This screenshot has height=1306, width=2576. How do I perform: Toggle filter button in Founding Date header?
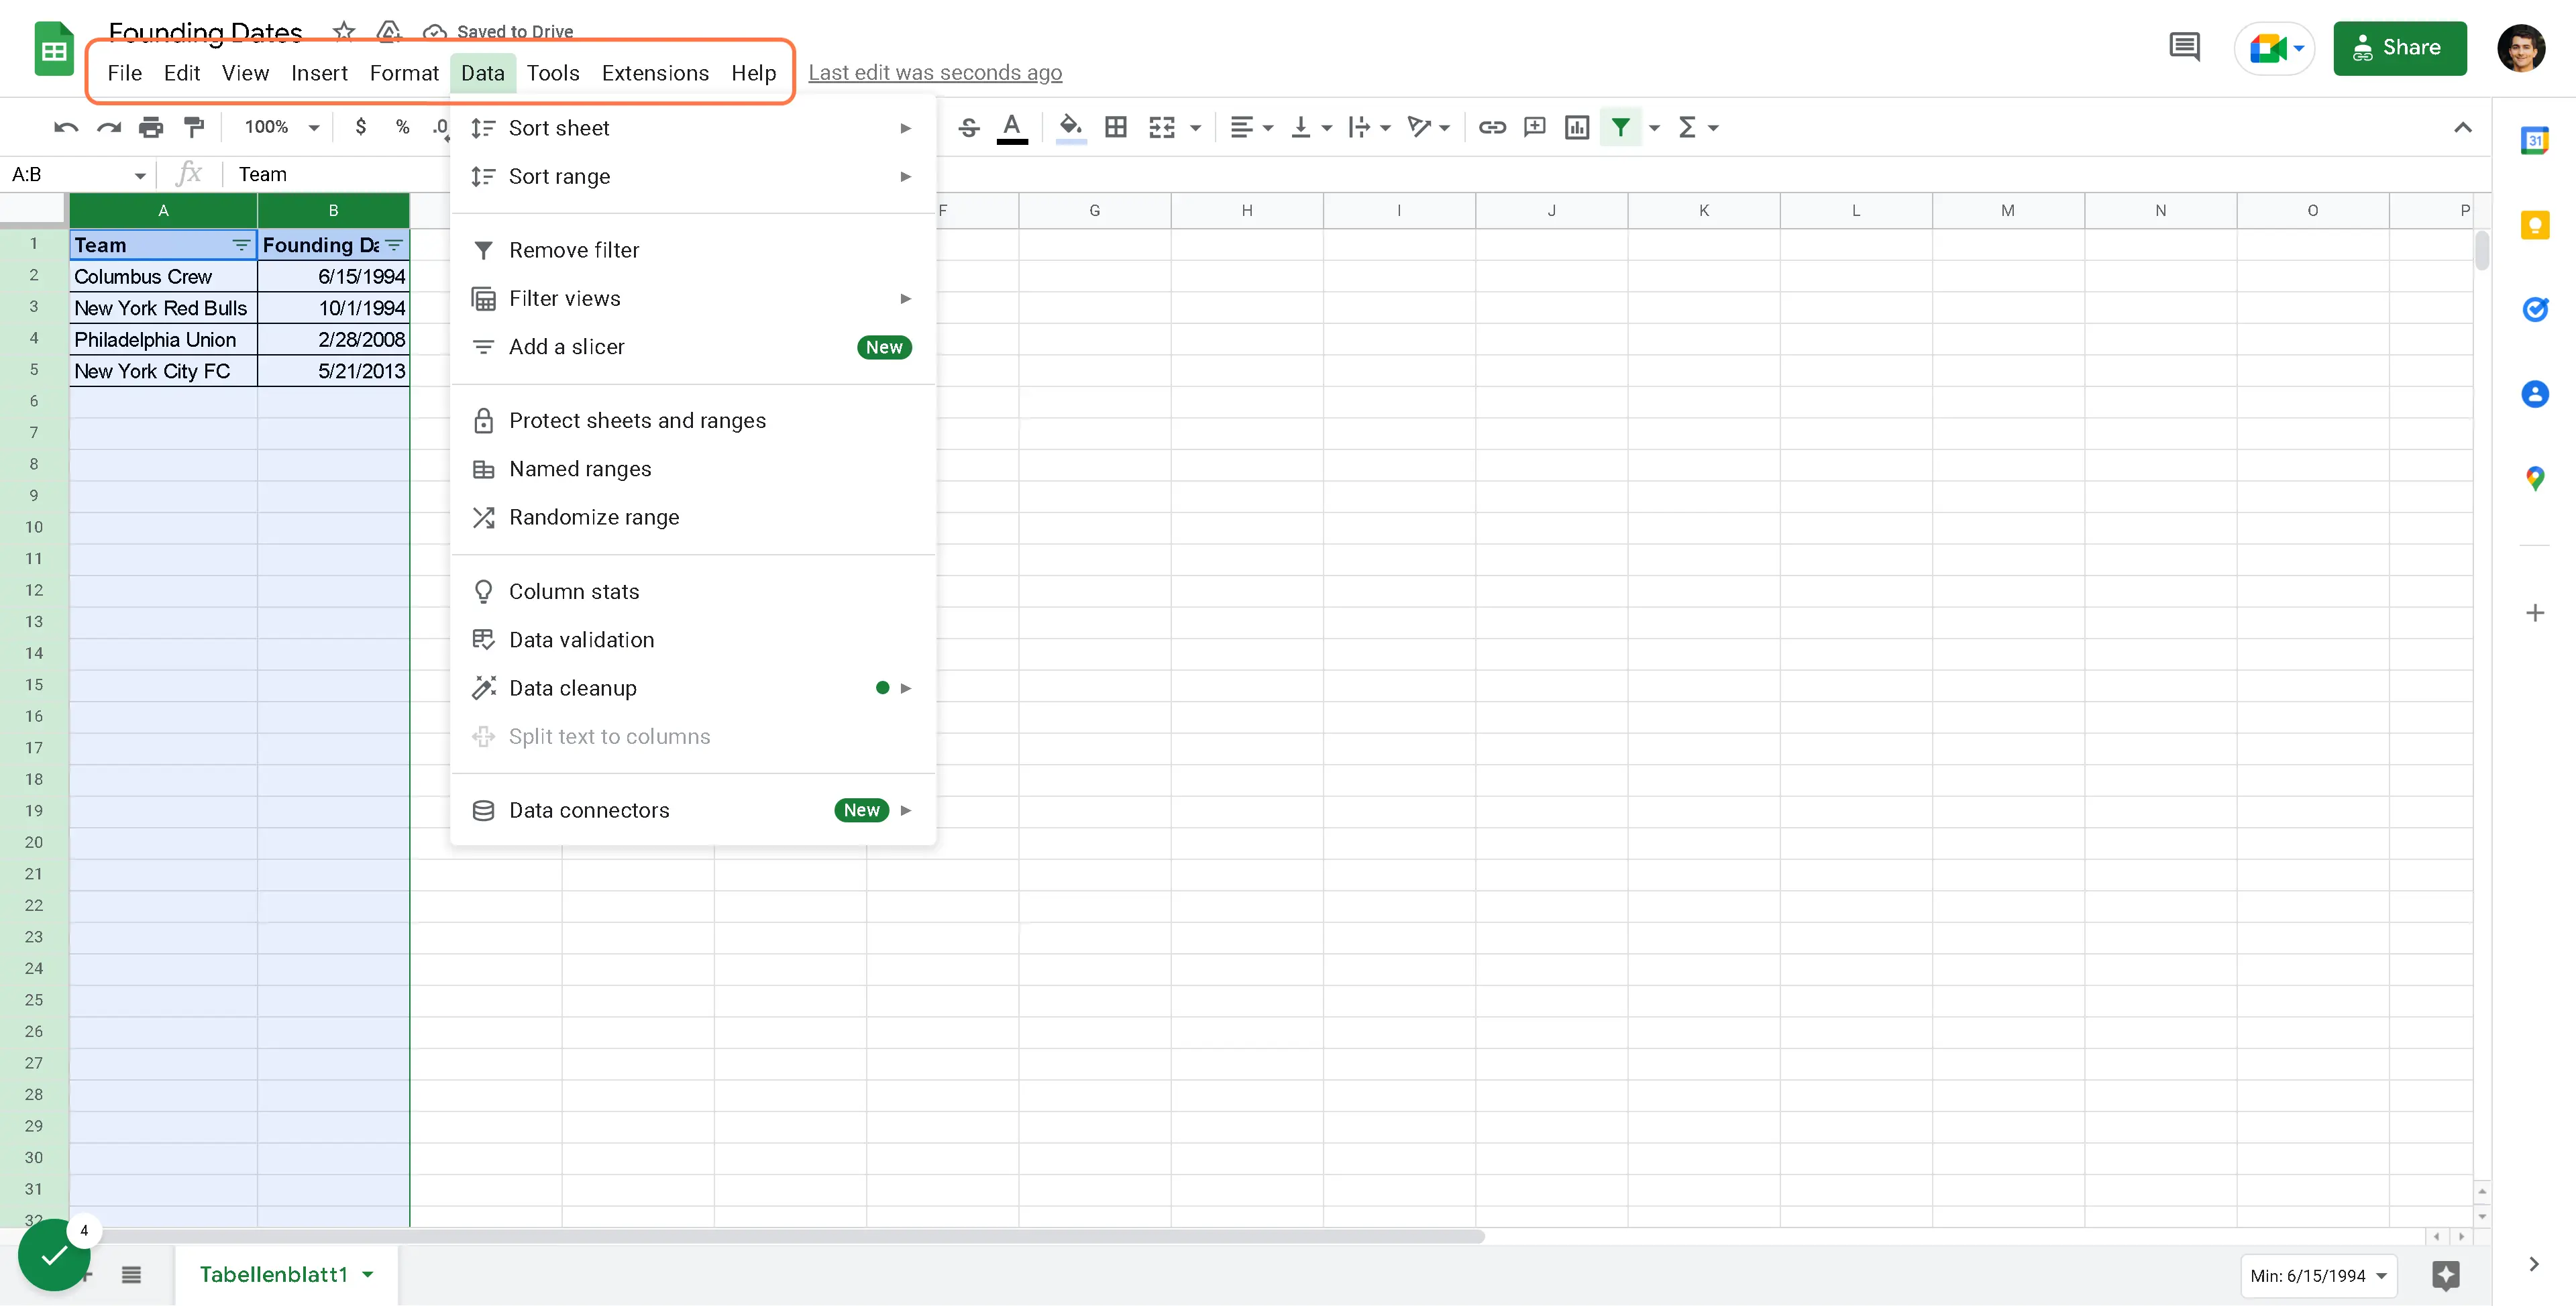pyautogui.click(x=394, y=245)
